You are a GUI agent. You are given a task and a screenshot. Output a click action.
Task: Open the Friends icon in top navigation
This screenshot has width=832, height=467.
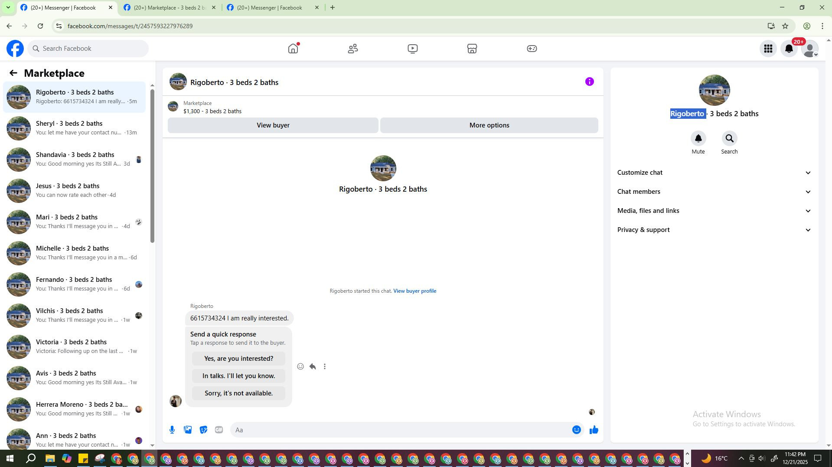(x=353, y=49)
